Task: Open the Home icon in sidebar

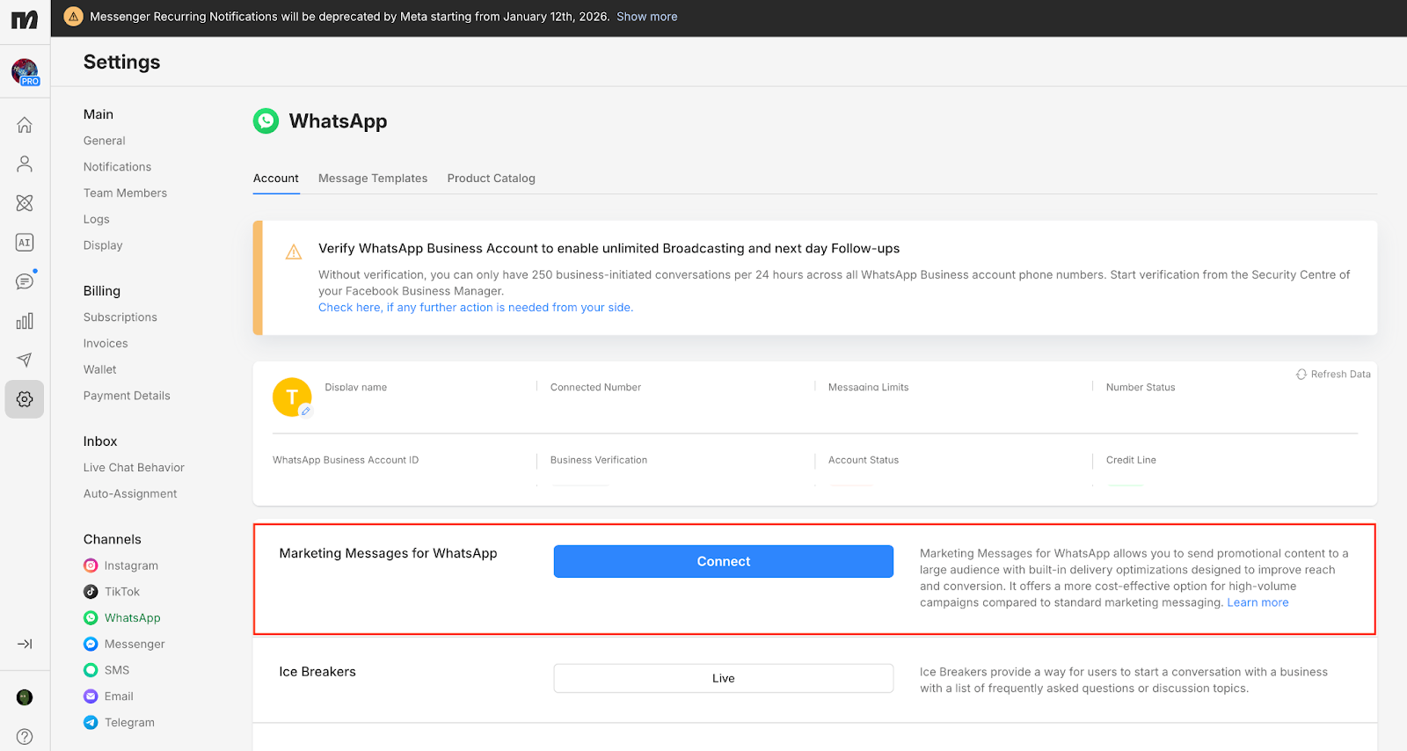Action: pos(25,125)
